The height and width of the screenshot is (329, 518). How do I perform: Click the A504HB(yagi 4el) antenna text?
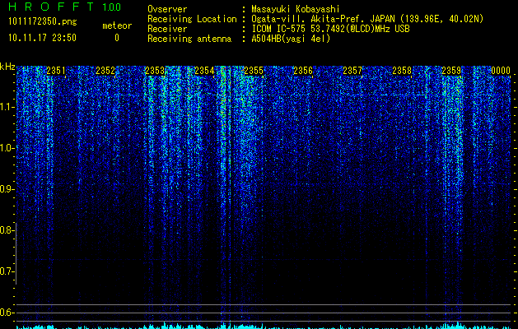coord(291,39)
